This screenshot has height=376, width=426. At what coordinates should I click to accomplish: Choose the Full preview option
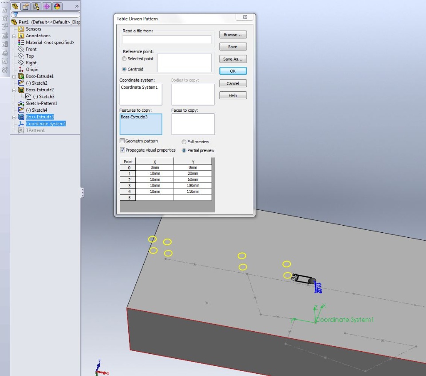(184, 142)
